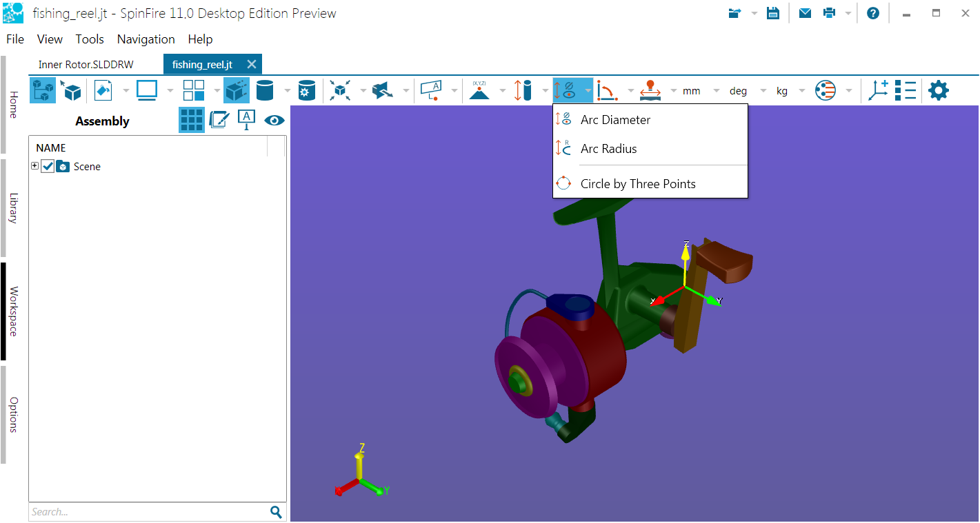Click the XYZ point coordinate measurement icon
Image resolution: width=980 pixels, height=523 pixels.
[479, 90]
